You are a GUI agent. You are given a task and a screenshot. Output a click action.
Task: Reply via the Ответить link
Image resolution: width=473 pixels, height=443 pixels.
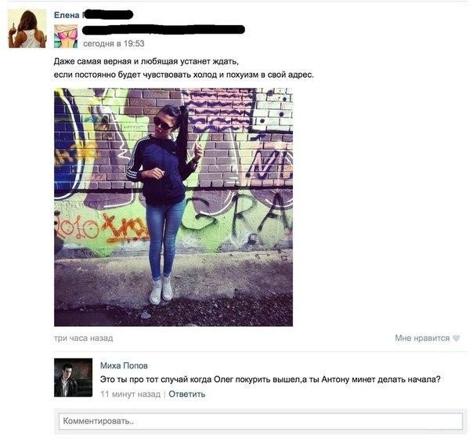(x=186, y=394)
